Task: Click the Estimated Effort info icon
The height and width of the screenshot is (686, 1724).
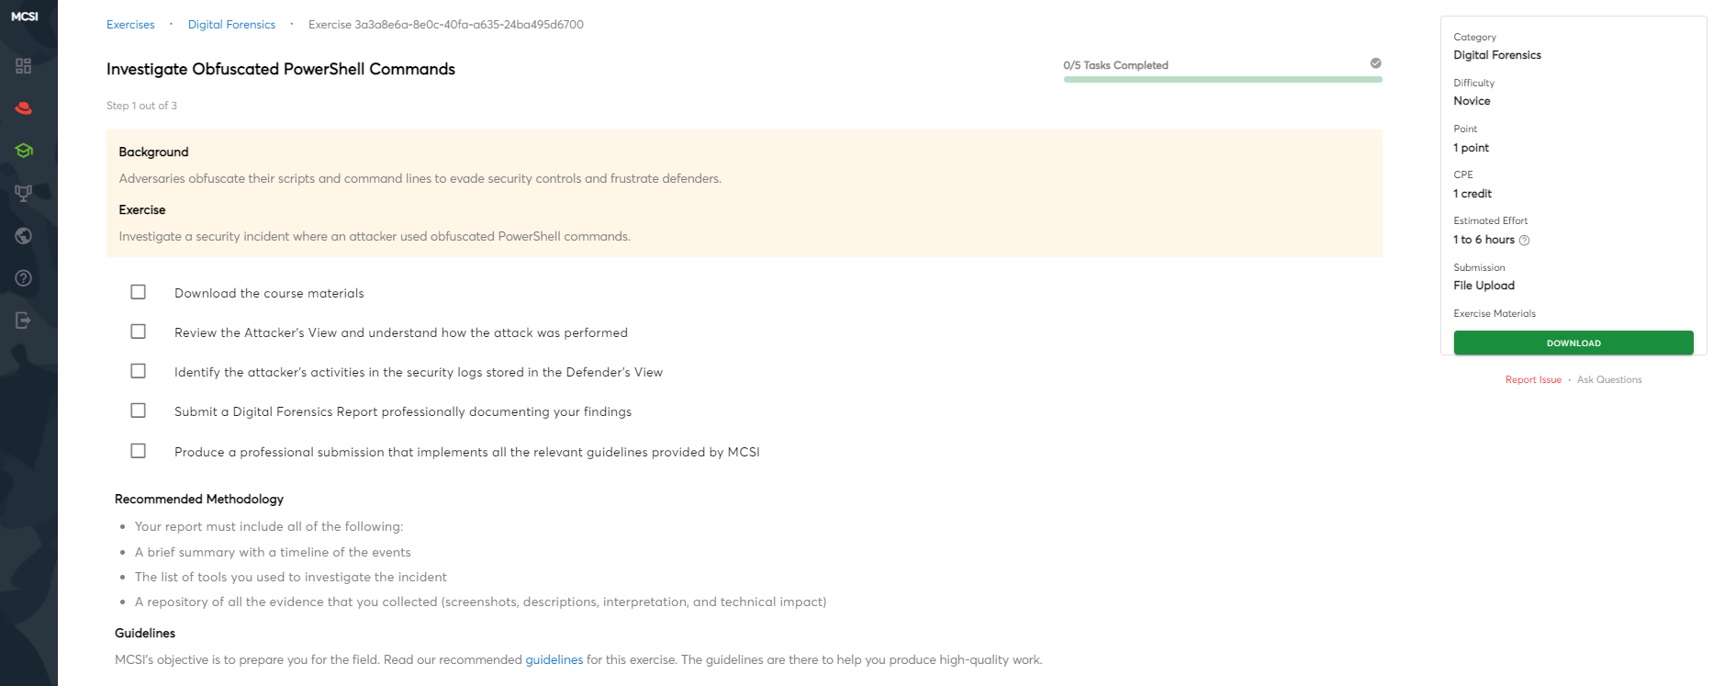Action: (x=1525, y=241)
